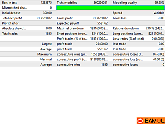This screenshot has width=165, height=124.
Task: Select the 'Relative drawdown' label
Action: coord(126,28)
